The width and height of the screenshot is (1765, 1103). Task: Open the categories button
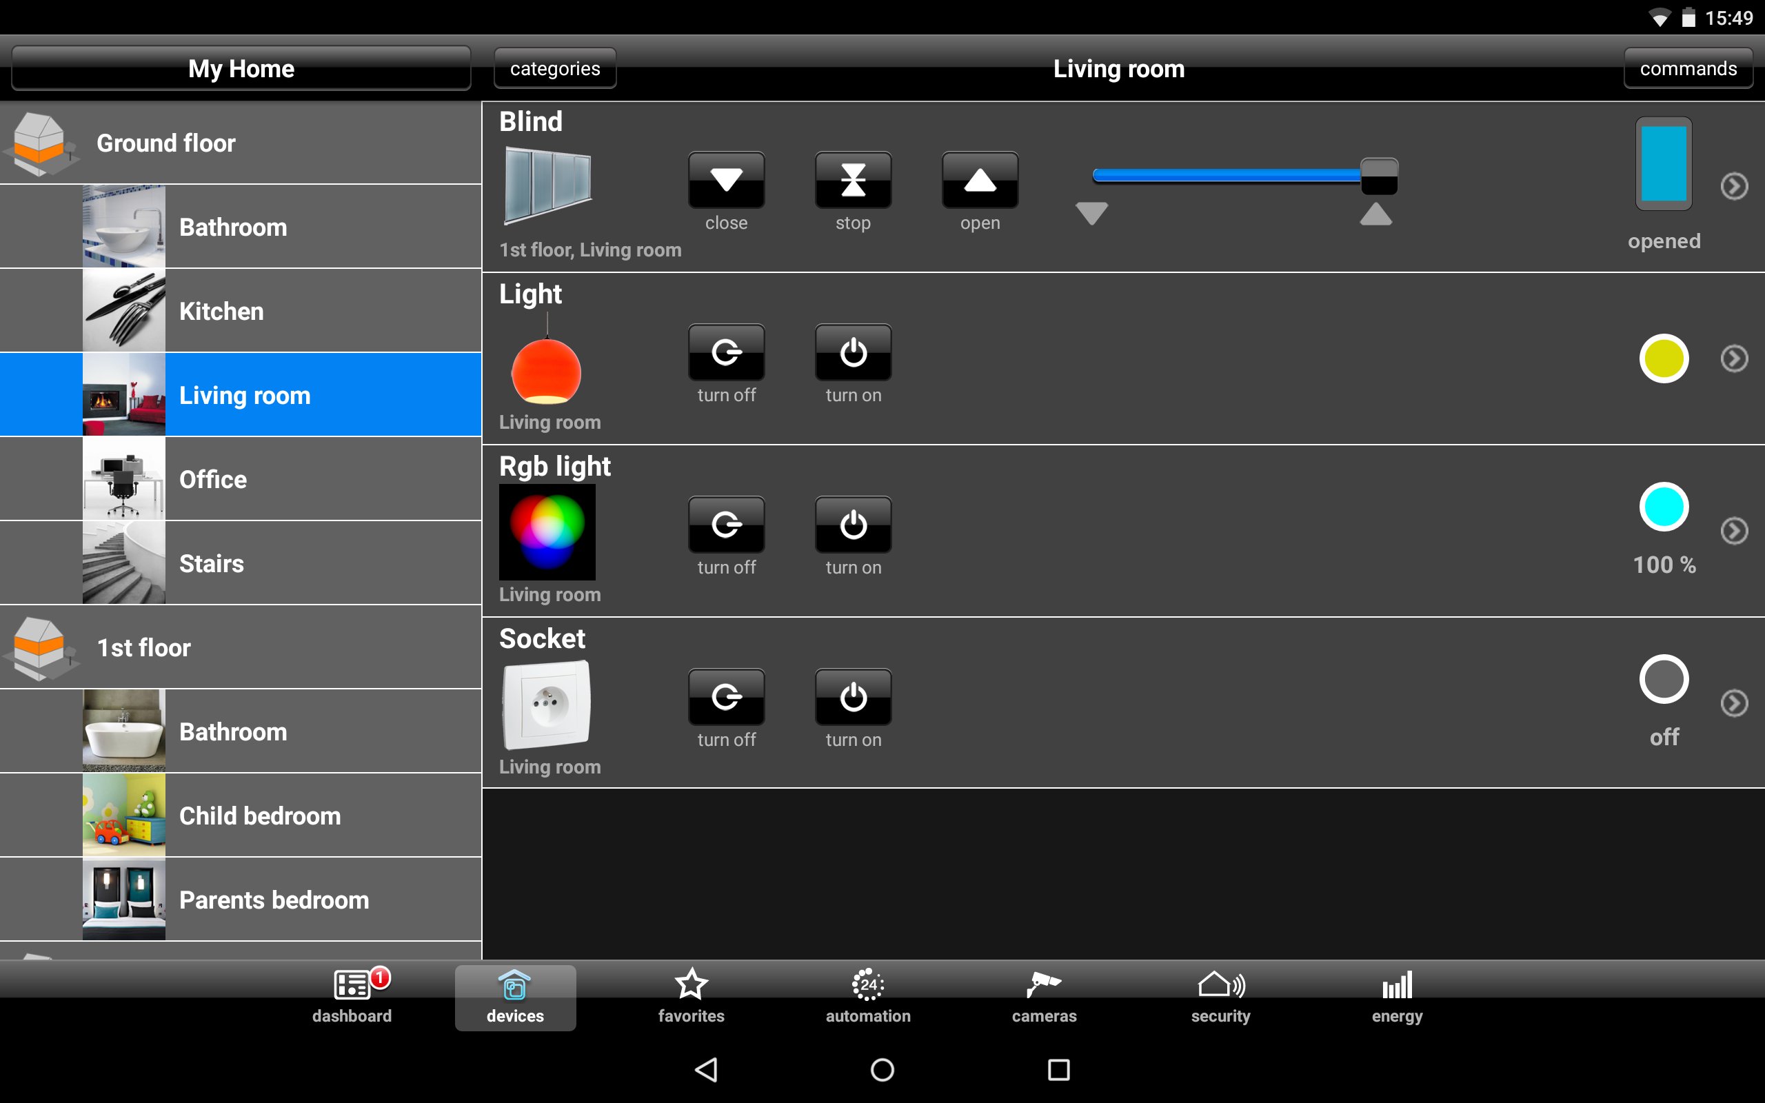pos(555,68)
